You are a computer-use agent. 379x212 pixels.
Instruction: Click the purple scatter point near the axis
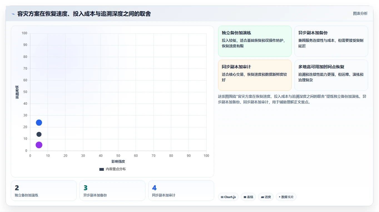39,145
